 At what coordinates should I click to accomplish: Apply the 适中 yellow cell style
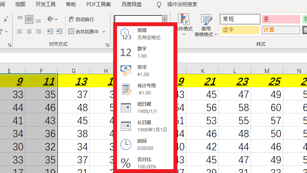pos(239,30)
